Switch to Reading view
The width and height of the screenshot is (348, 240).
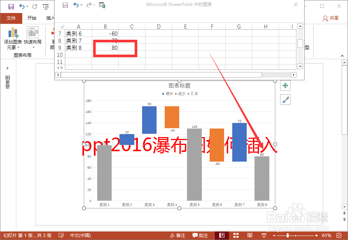[x=250, y=235]
